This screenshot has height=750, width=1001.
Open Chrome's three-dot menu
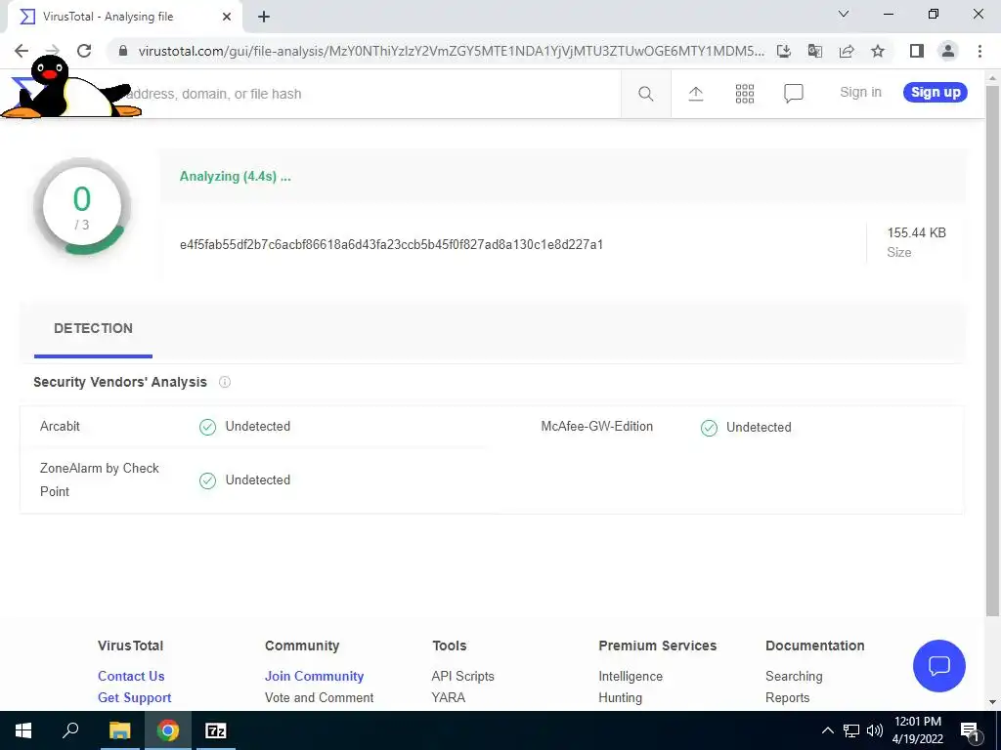[979, 51]
